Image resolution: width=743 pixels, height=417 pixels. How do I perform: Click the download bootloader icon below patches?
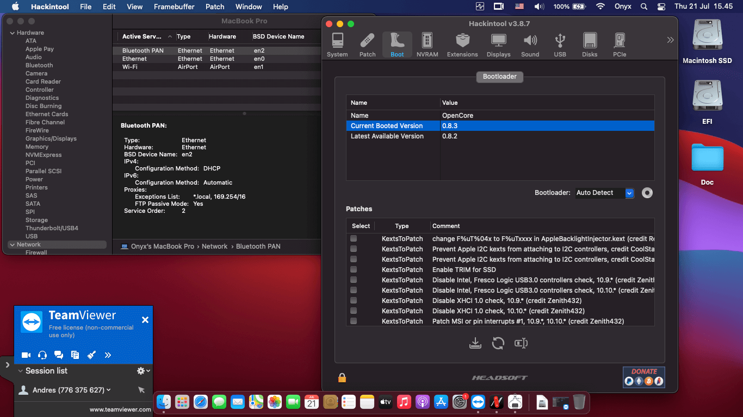[475, 343]
